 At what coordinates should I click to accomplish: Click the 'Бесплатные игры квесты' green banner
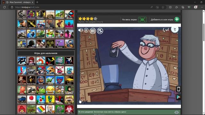[129, 112]
